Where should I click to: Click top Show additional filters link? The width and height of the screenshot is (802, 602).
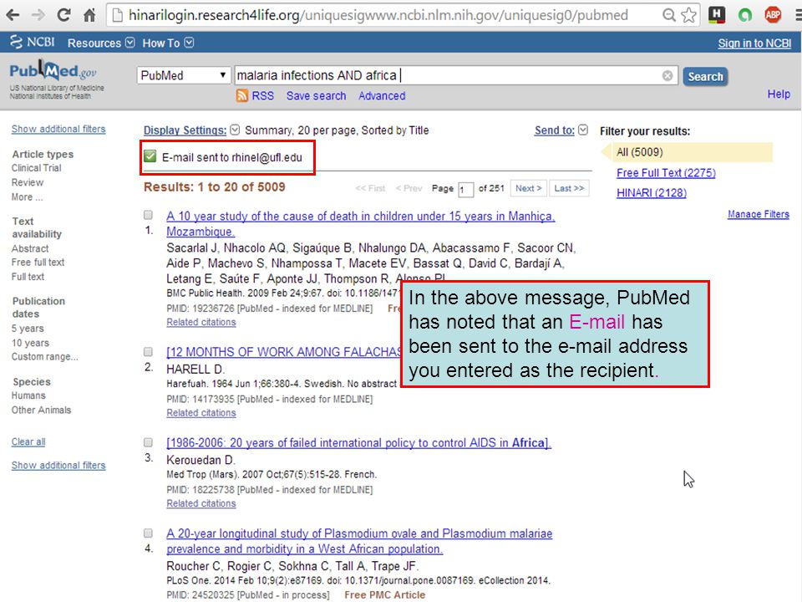pos(58,129)
